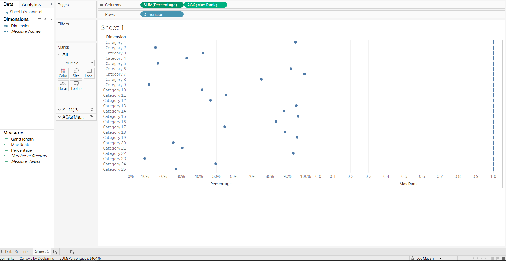Screen dimensions: 506x261
Task: Open Detail options on the Marks card
Action: click(x=63, y=86)
